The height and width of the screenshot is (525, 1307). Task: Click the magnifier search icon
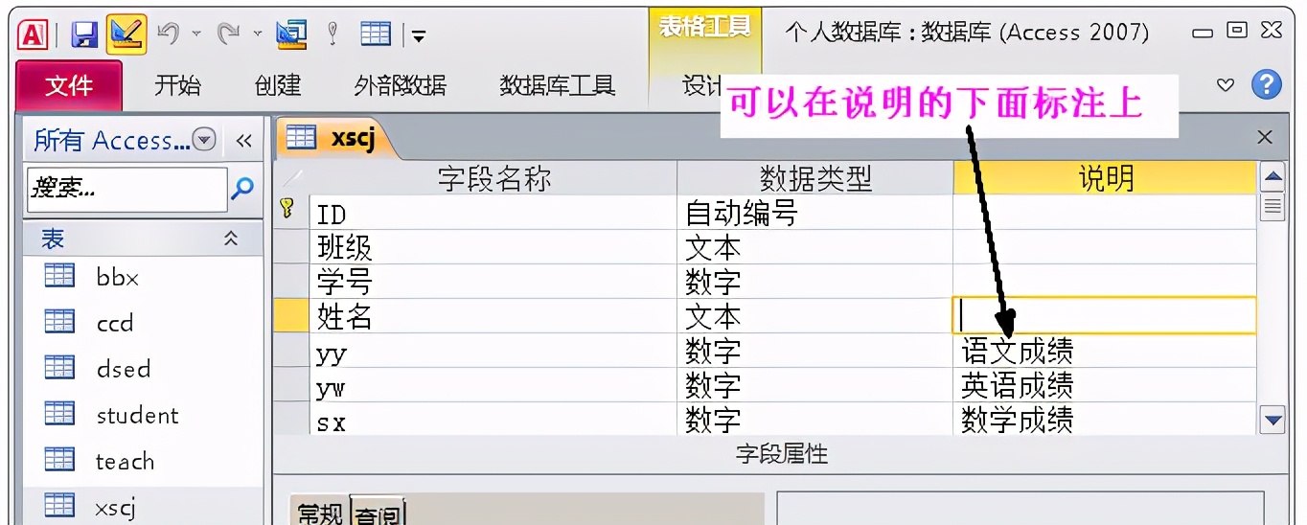(243, 188)
